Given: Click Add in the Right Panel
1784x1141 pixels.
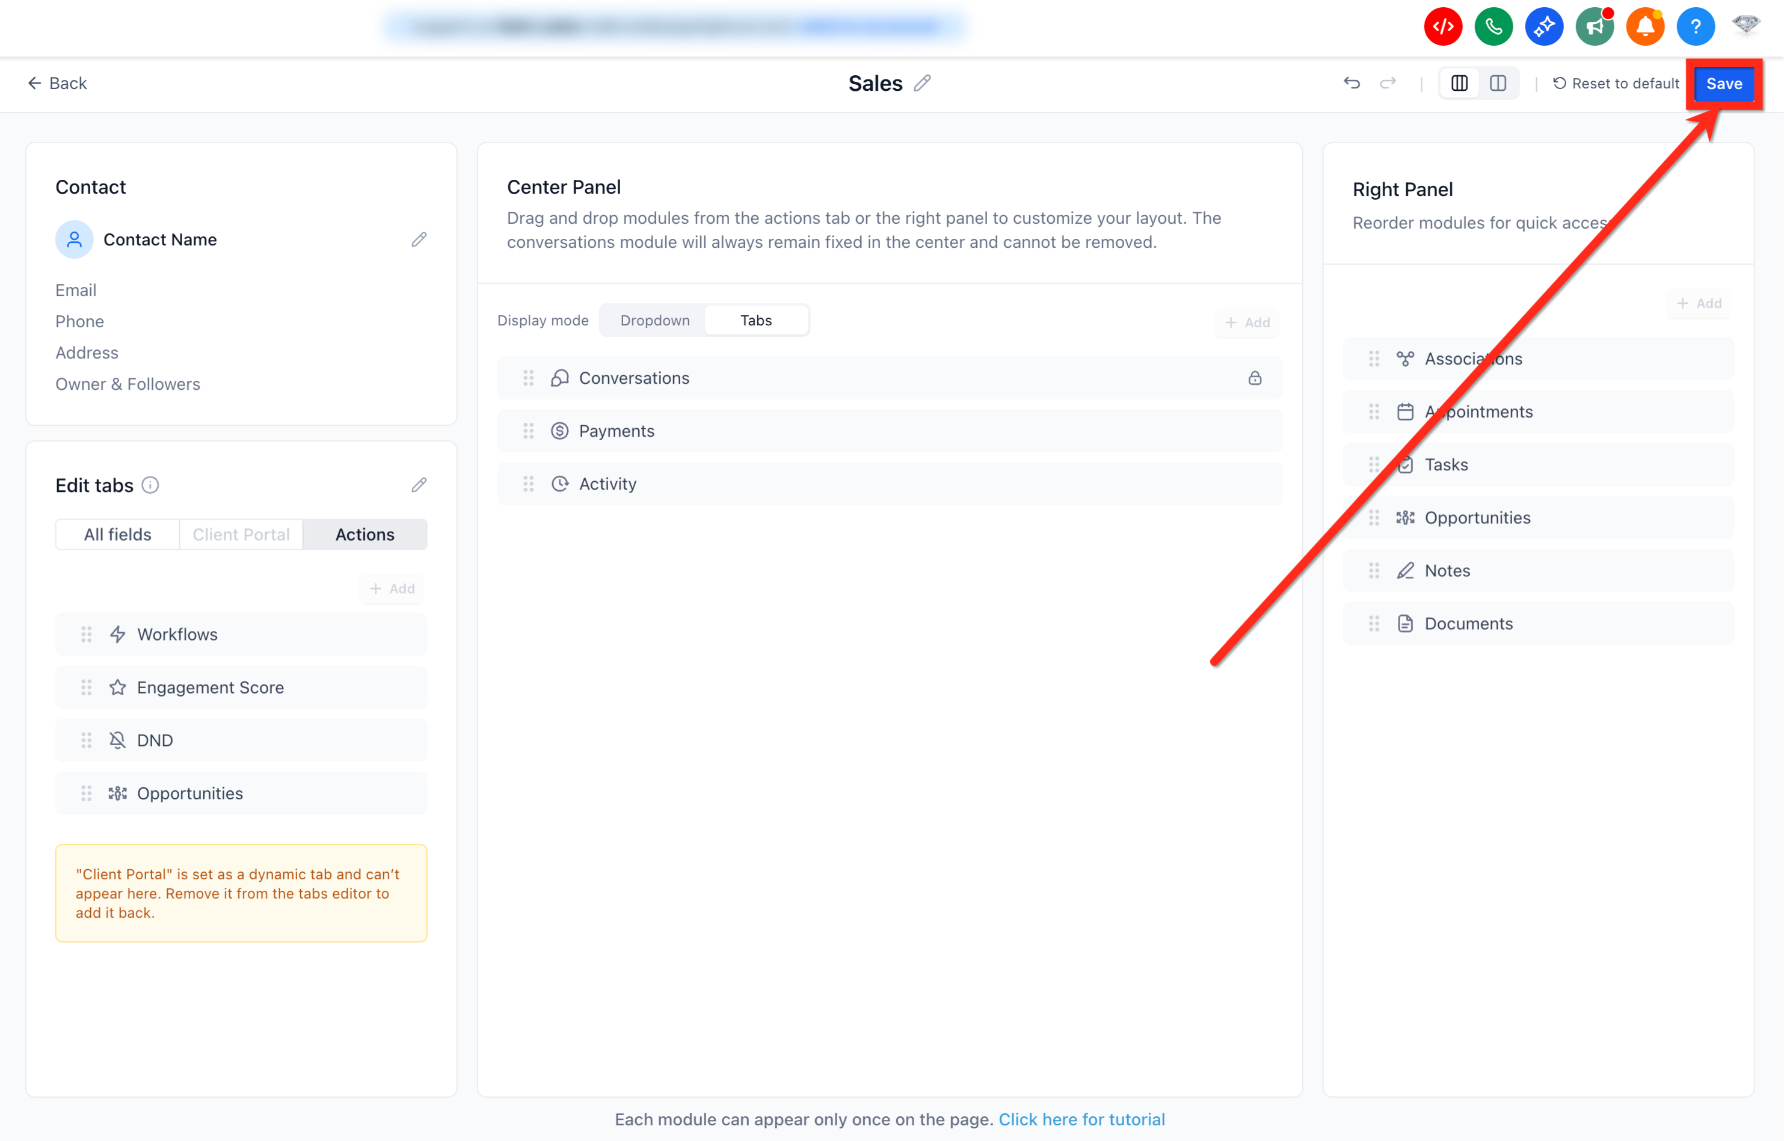Looking at the screenshot, I should (1699, 303).
